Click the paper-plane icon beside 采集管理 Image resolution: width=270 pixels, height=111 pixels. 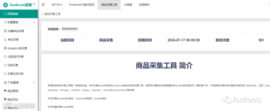coord(5,22)
